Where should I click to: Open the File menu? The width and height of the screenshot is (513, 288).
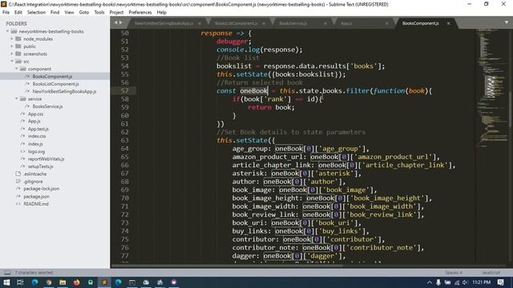click(6, 13)
